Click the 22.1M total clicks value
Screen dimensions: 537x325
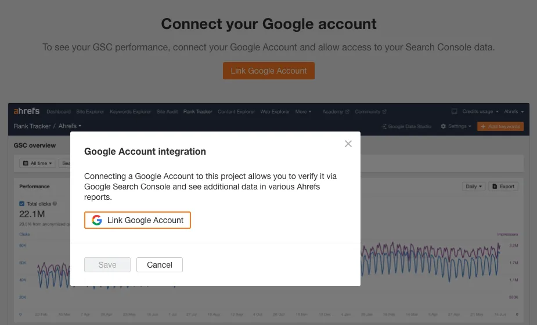click(x=32, y=214)
